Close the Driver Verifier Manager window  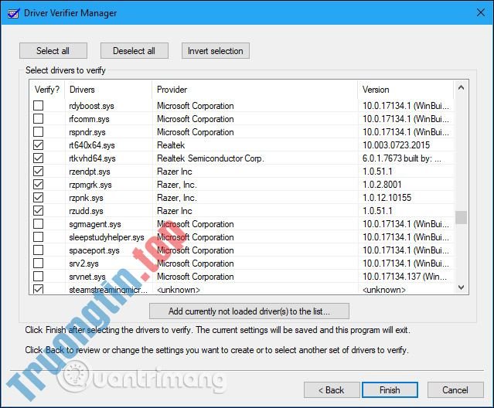[x=480, y=12]
